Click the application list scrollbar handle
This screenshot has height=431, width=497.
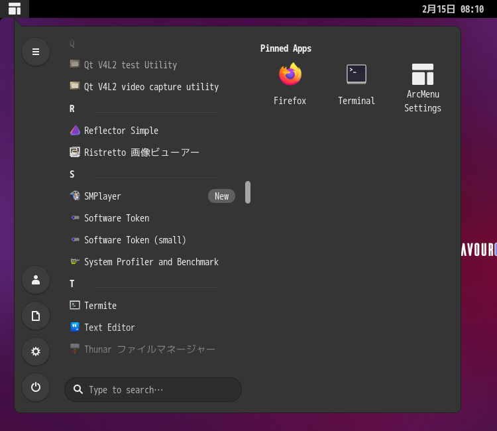[248, 192]
